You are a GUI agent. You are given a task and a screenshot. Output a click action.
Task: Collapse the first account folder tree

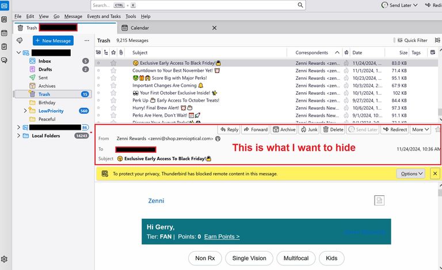pyautogui.click(x=18, y=53)
